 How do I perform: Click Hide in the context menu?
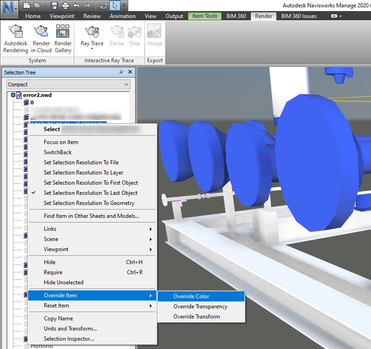coord(92,262)
